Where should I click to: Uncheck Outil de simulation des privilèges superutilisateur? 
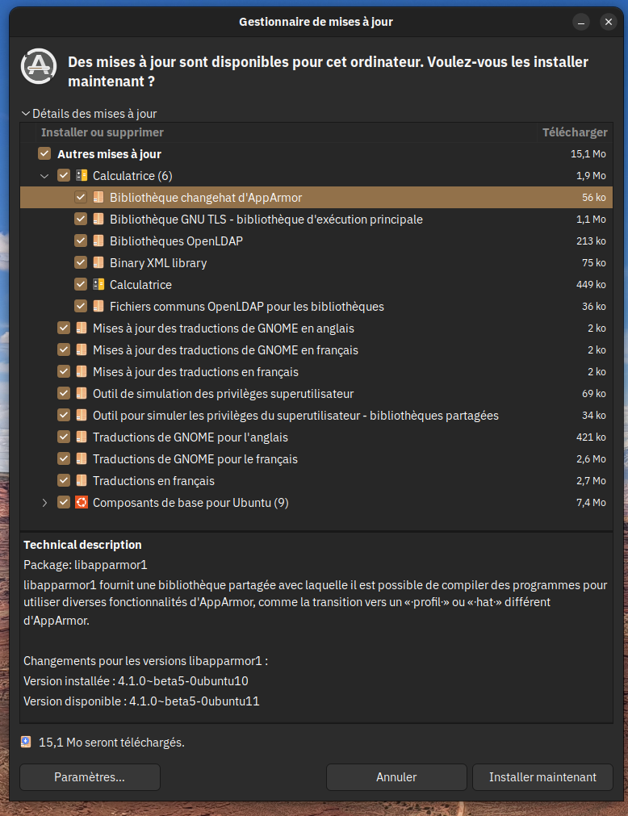(x=64, y=394)
